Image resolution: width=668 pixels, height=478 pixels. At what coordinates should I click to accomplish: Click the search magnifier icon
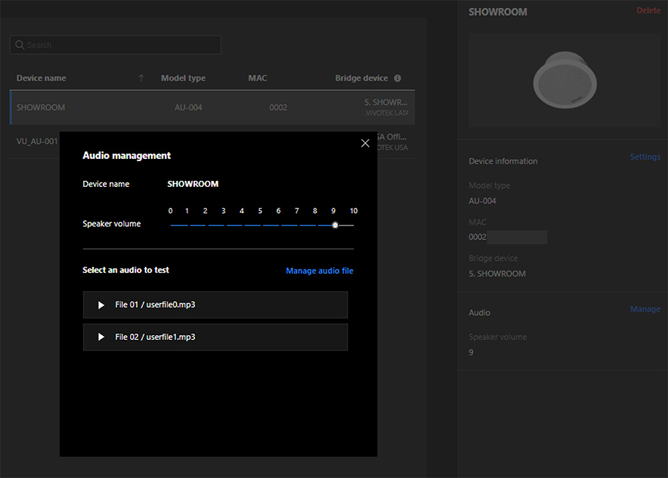19,45
